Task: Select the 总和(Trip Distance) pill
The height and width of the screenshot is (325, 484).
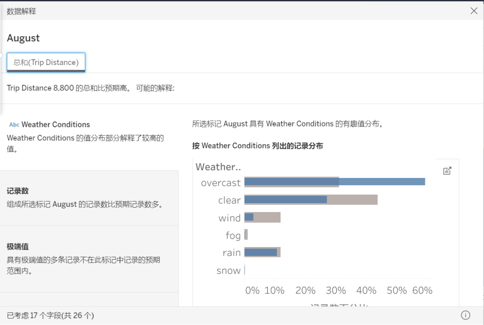Action: point(46,62)
